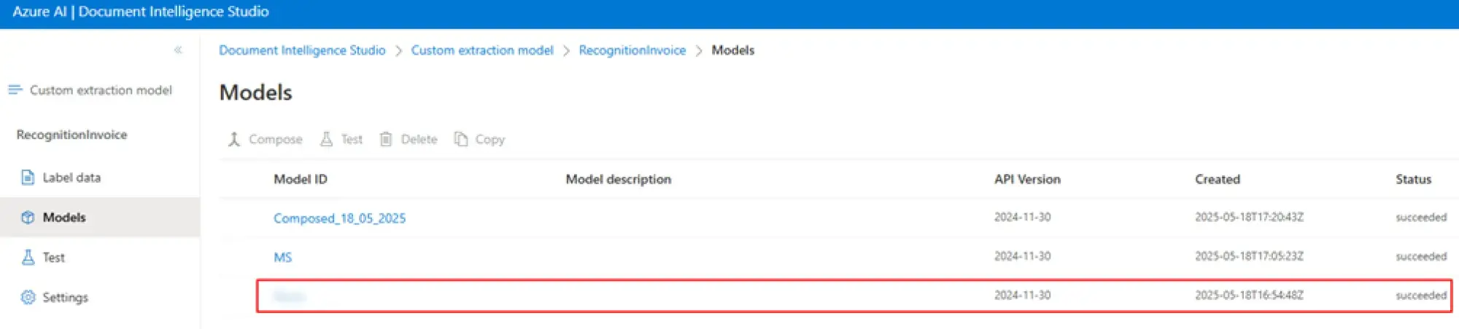Click the created date 2025-05-18T17:20:43Z
Screen dimensions: 1459x329
[1249, 217]
